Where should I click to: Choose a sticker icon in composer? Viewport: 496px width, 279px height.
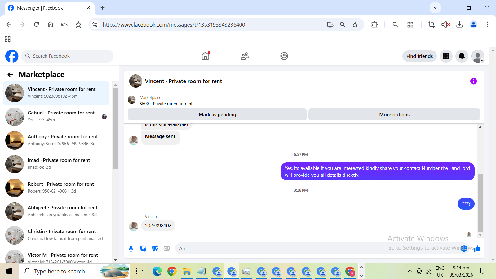155,249
